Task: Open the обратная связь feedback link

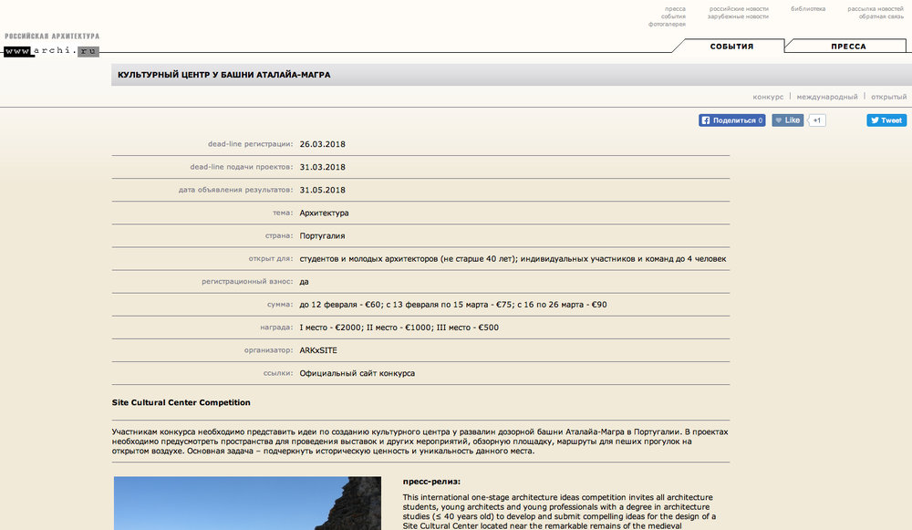Action: point(880,16)
